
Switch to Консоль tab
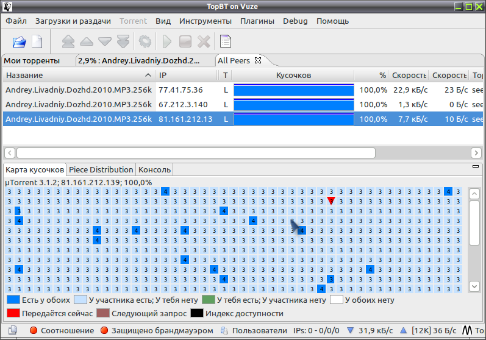[154, 169]
